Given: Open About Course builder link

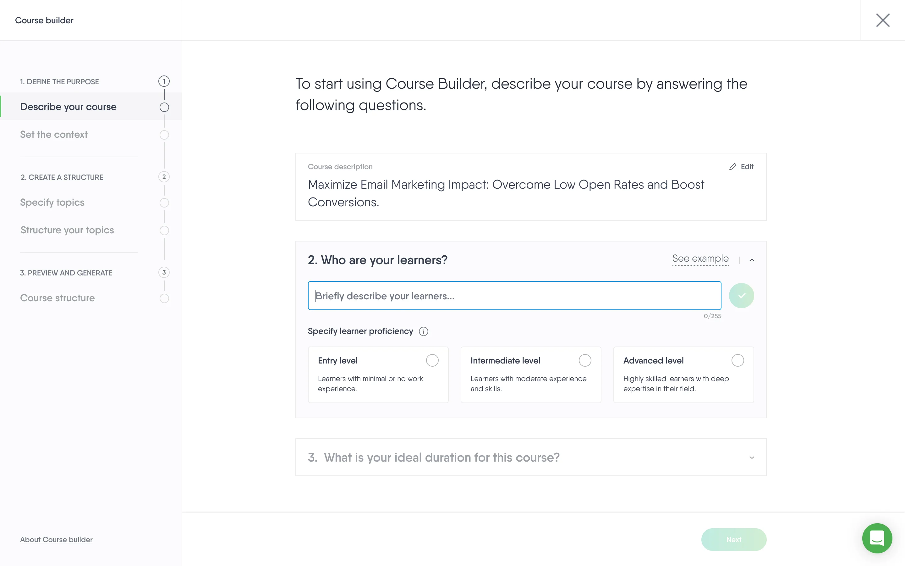Looking at the screenshot, I should coord(57,539).
